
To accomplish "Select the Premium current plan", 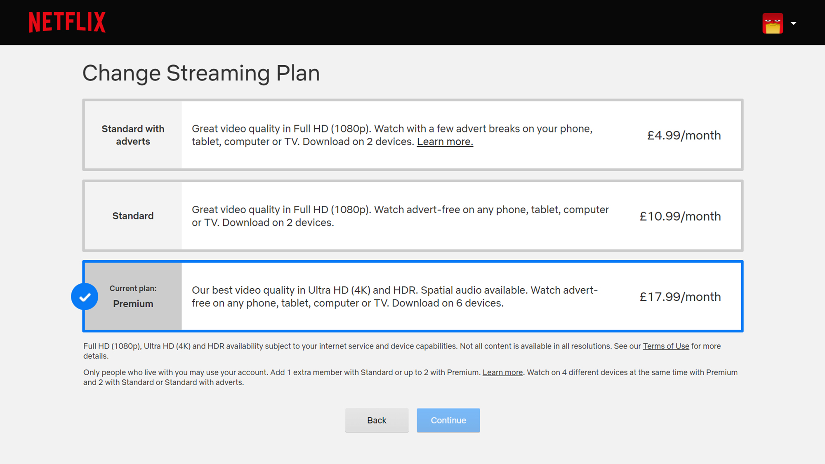I will coord(133,304).
